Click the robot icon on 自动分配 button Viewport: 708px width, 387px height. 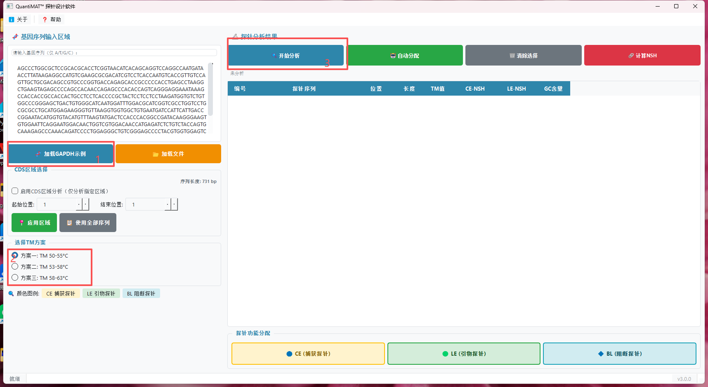point(392,55)
